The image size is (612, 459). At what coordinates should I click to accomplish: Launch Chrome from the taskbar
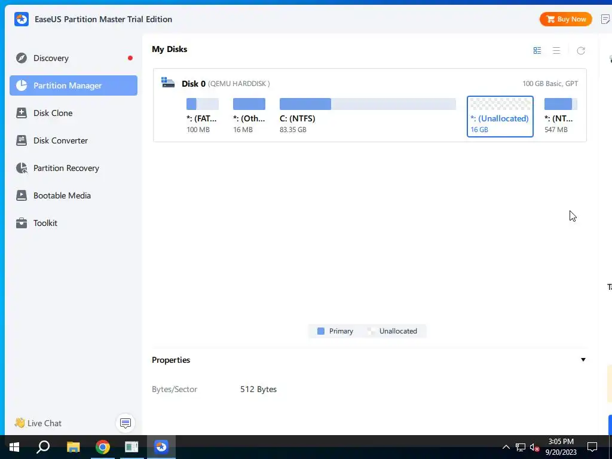[x=103, y=447]
